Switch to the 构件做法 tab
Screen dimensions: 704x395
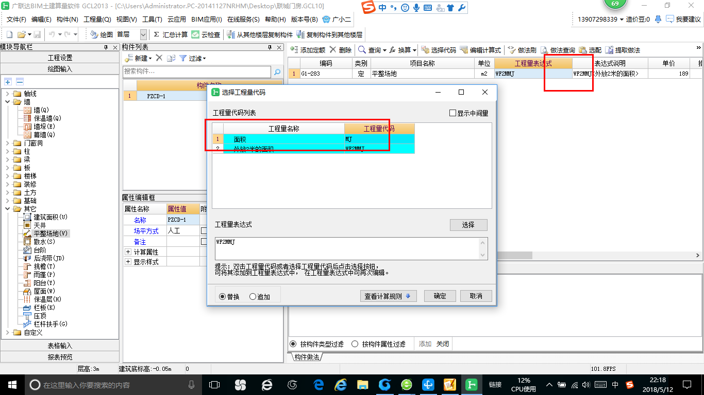tap(307, 356)
